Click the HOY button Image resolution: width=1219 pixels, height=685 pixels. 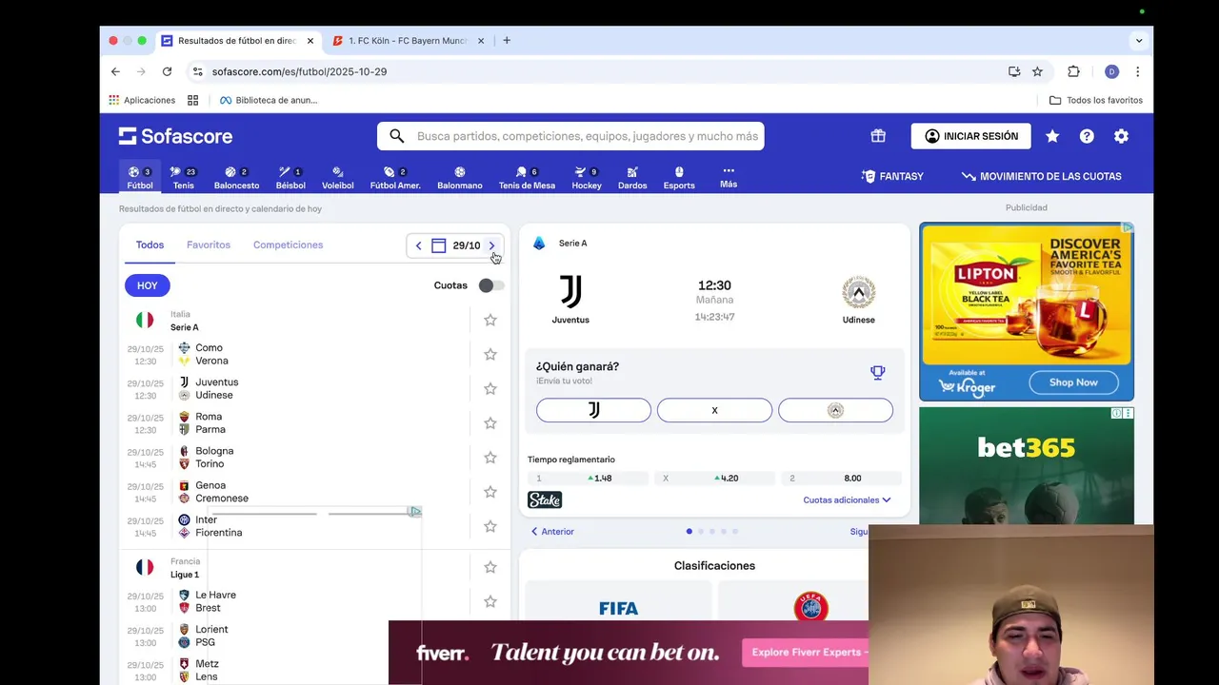(x=148, y=285)
